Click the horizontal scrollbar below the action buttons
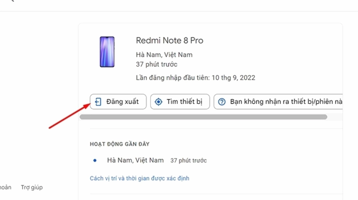358x200 pixels. click(x=204, y=117)
